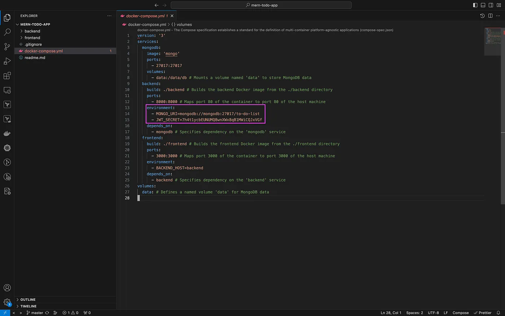
Task: Split the editor right
Action: (490, 16)
